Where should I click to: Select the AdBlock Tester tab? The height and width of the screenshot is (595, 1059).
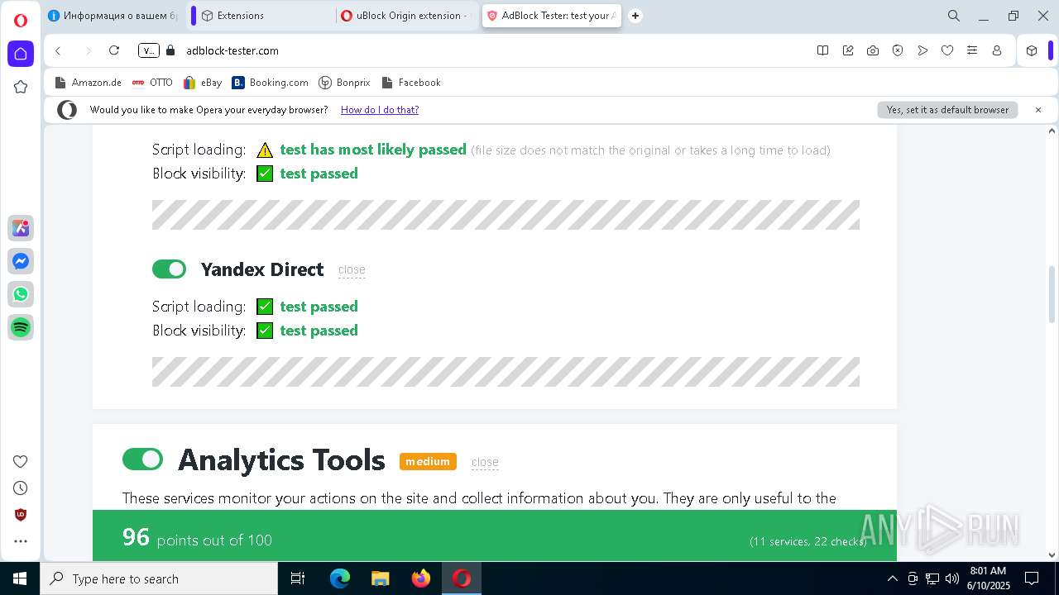pos(552,16)
